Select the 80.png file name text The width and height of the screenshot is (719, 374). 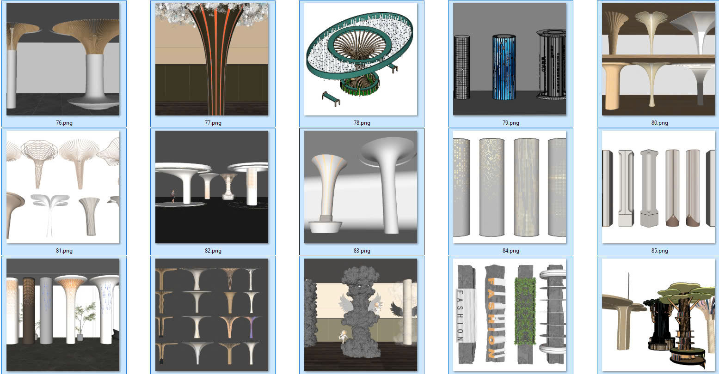tap(659, 123)
